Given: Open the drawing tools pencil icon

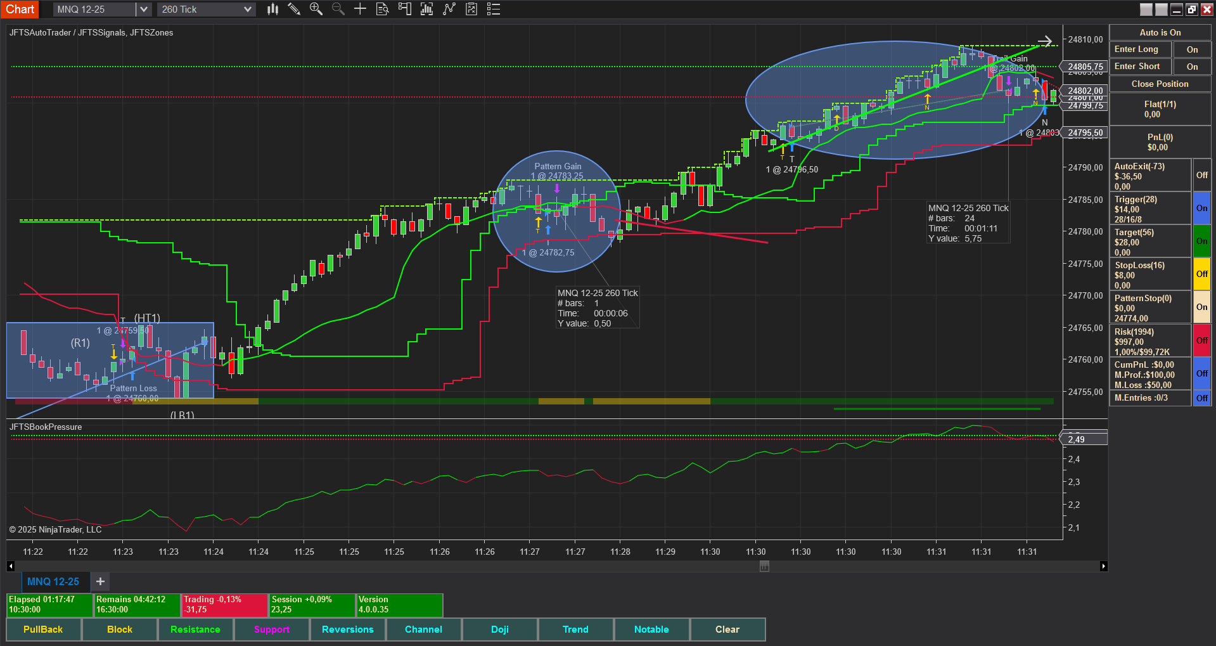Looking at the screenshot, I should [x=294, y=9].
